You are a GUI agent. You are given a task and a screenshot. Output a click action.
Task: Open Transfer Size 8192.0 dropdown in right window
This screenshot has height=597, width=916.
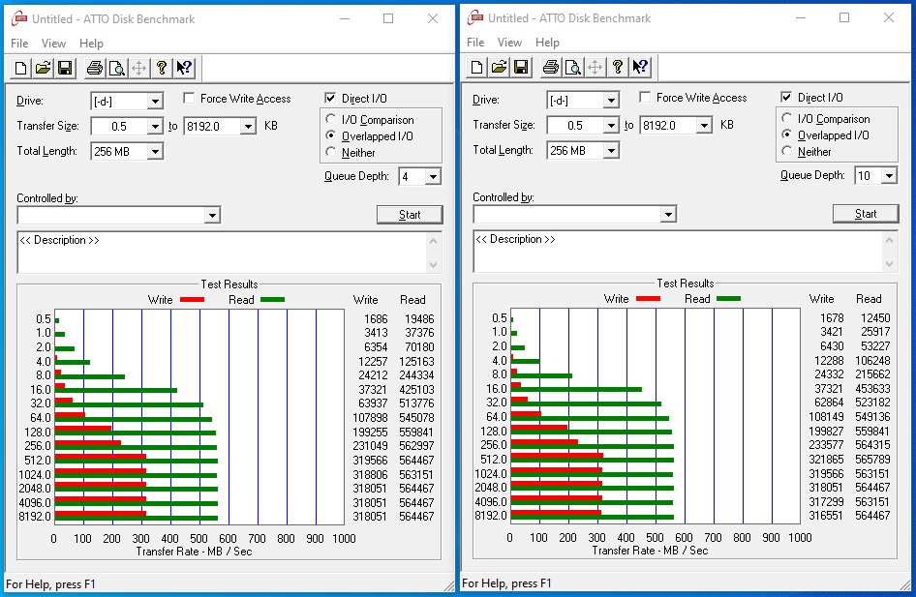(704, 125)
